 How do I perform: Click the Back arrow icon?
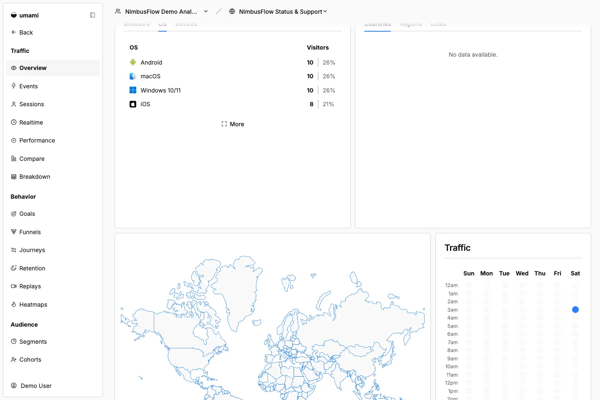click(14, 32)
